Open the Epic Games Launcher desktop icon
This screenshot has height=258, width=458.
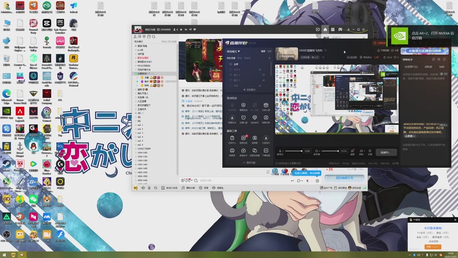60,25
